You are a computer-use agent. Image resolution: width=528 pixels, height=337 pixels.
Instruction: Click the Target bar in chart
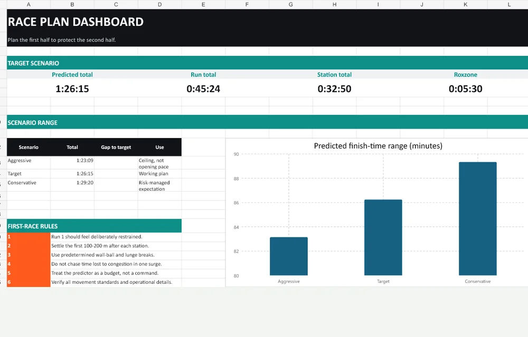click(383, 237)
